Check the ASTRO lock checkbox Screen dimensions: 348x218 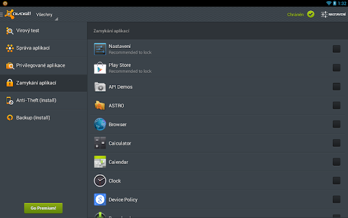(337, 105)
